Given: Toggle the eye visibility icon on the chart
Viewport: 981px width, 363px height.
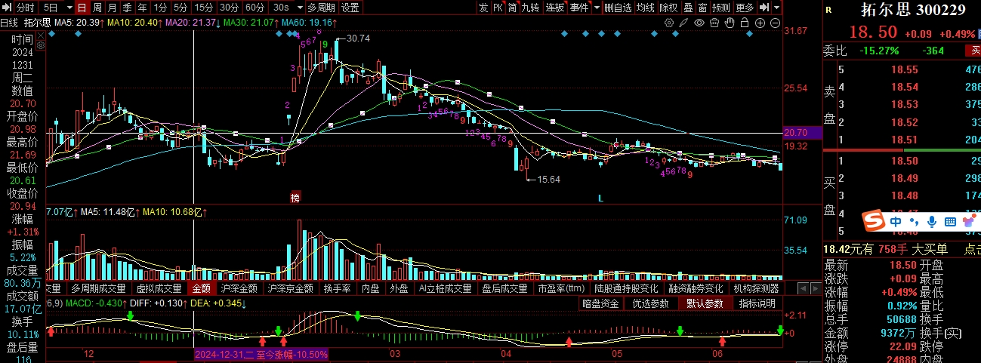Looking at the screenshot, I should point(699,23).
